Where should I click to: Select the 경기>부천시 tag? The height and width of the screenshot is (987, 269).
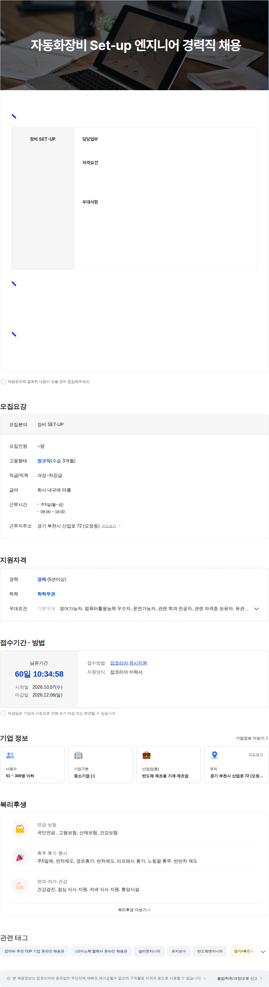(x=243, y=951)
